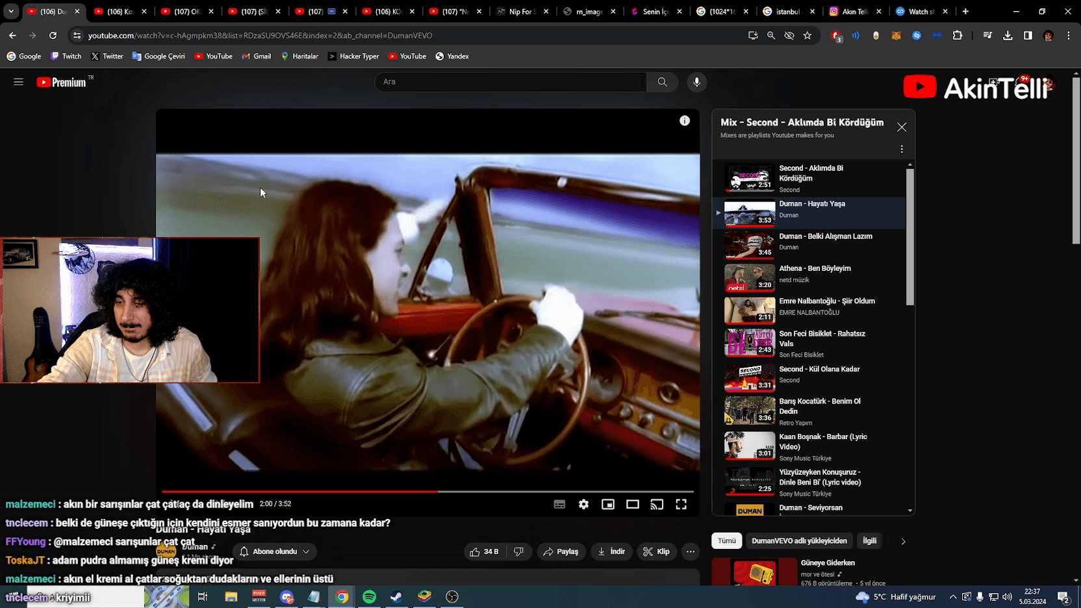Open the taskbar volume icon

[x=1007, y=597]
